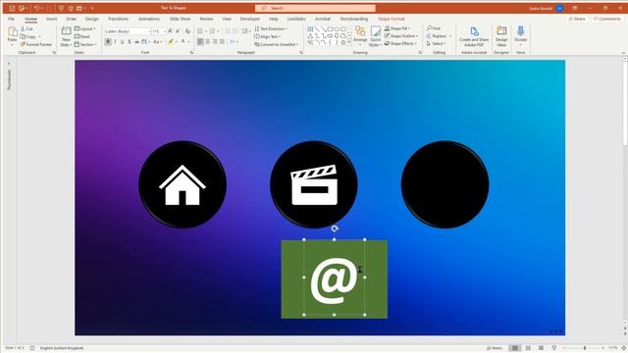Toggle Italic formatting
The height and width of the screenshot is (353, 628).
pyautogui.click(x=116, y=41)
